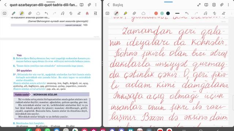Open WhatsApp from the taskbar
Viewport: 234px width, 131px height.
coord(48,130)
